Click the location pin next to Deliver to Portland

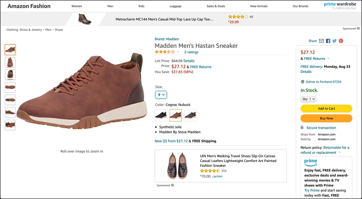[x=302, y=82]
